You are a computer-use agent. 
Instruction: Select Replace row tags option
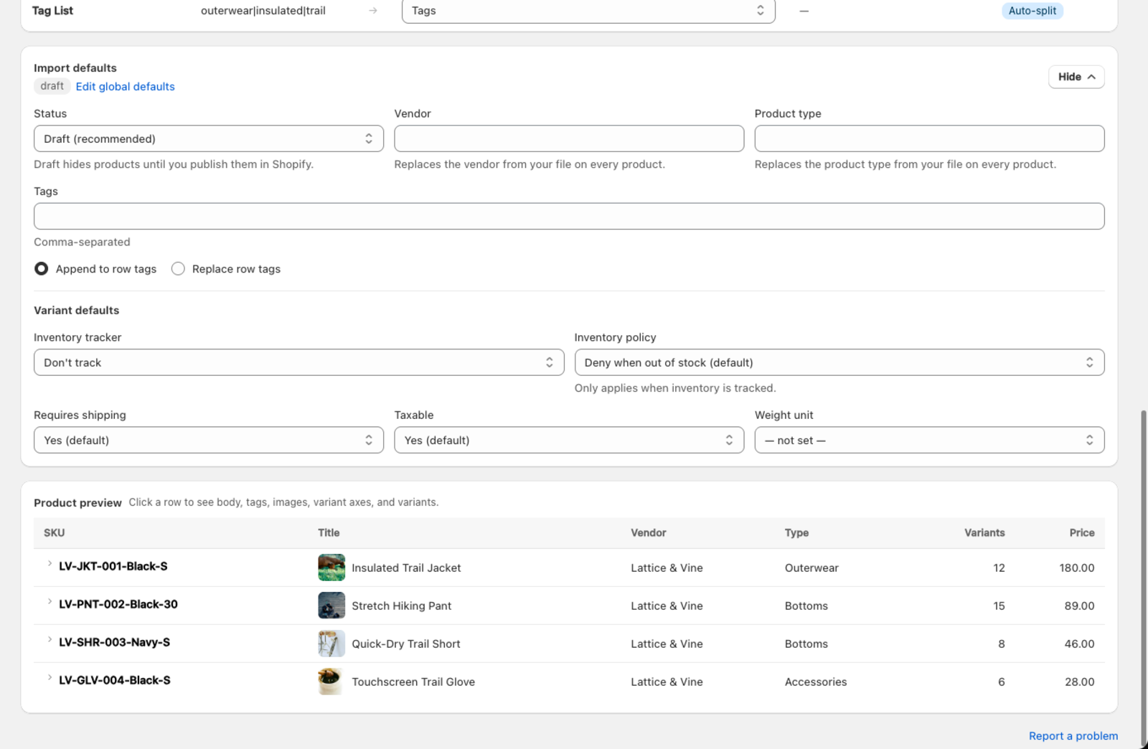[x=178, y=268]
